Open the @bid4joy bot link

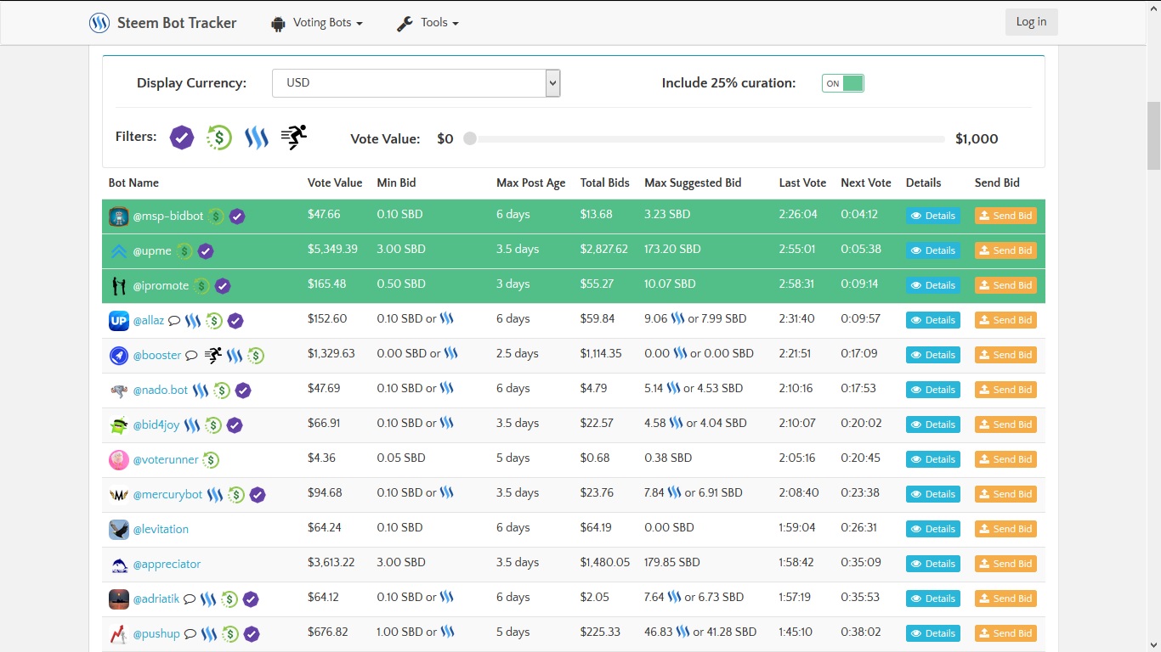tap(156, 424)
